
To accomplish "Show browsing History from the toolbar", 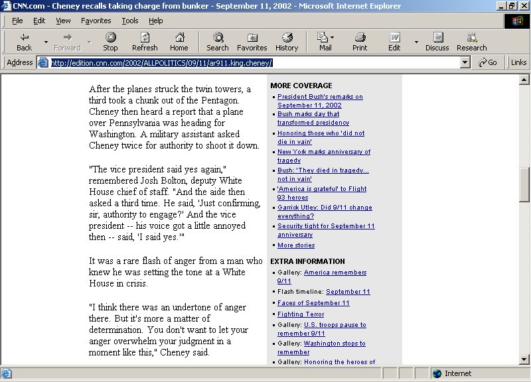I will (x=287, y=38).
